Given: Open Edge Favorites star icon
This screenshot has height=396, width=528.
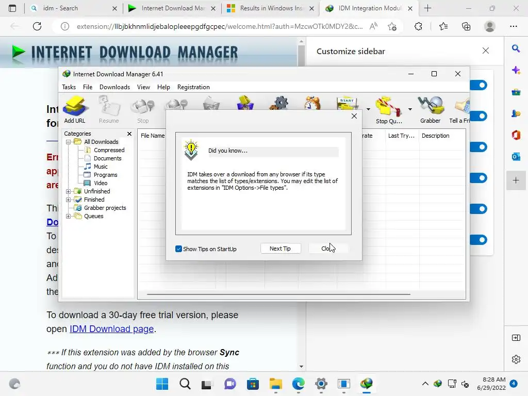Looking at the screenshot, I should pyautogui.click(x=443, y=26).
